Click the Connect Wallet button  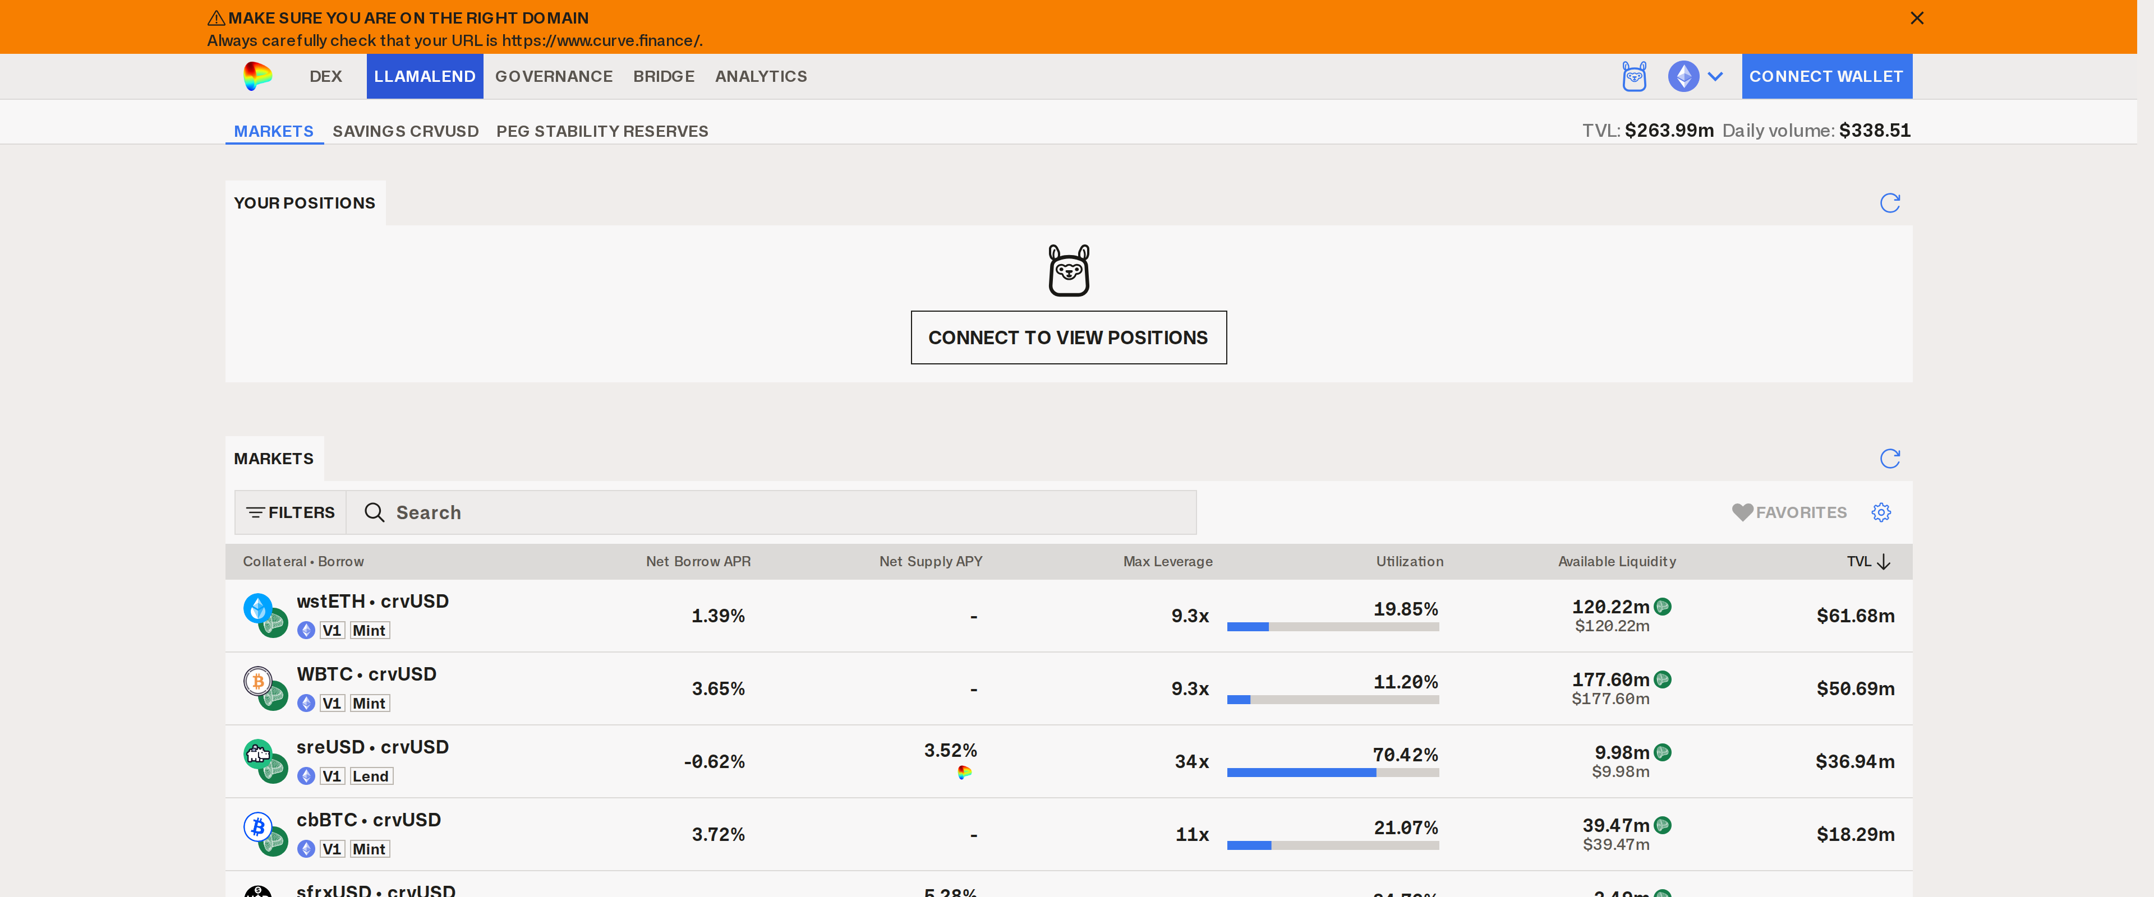tap(1826, 76)
